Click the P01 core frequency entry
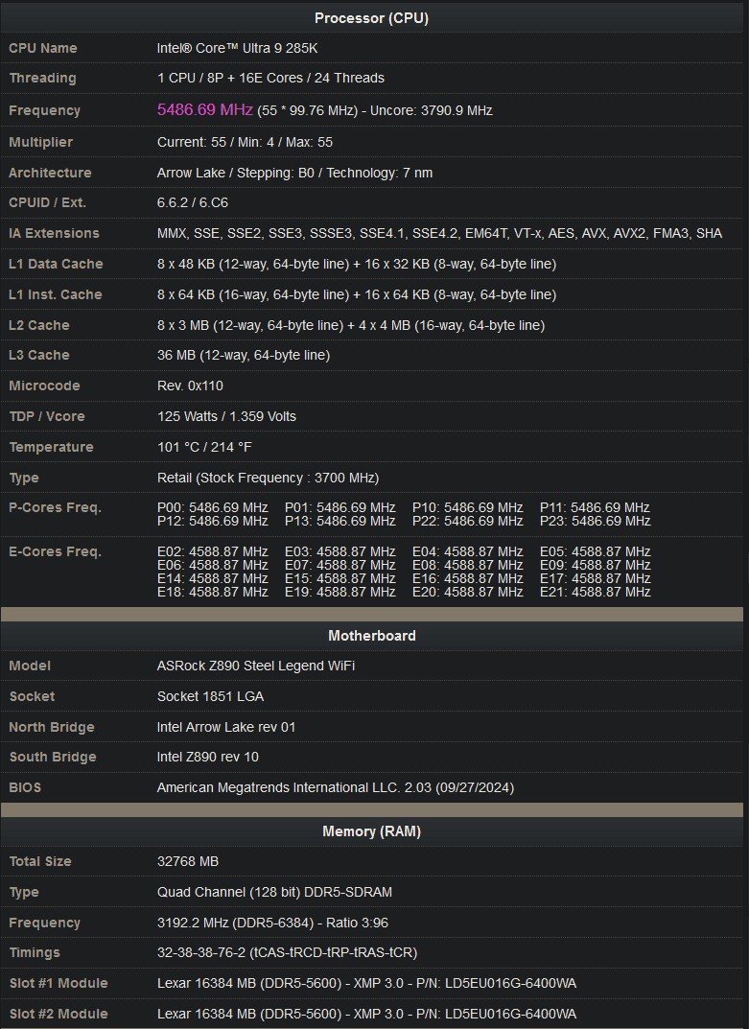This screenshot has width=749, height=1029. [340, 508]
